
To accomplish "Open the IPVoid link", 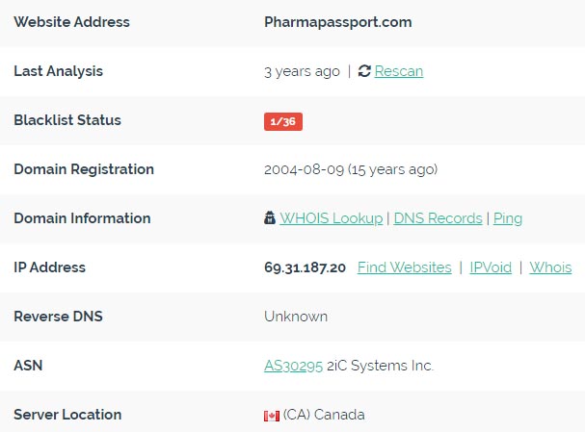I will (491, 267).
